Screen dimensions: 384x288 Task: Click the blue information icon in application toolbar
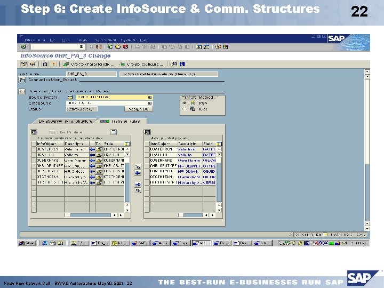[x=182, y=64]
